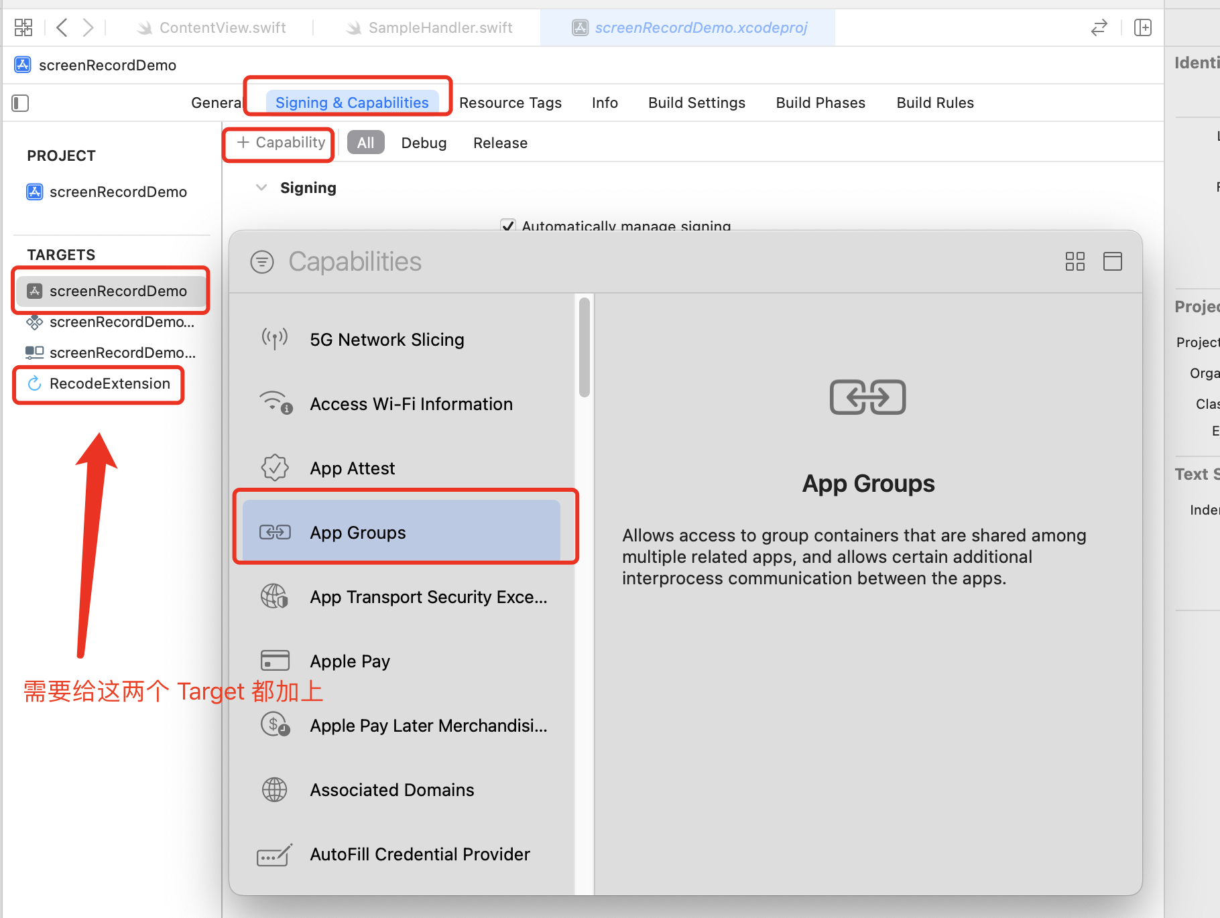Open the Signing & Capabilities tab
Screen dimensions: 1220x918
[x=352, y=103]
